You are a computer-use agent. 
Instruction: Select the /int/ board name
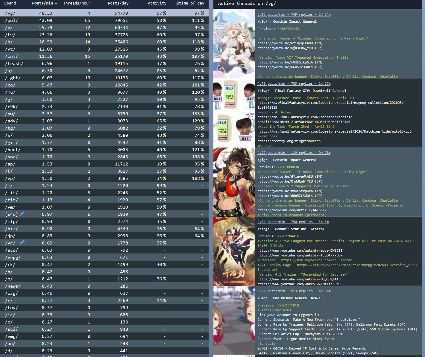(11, 56)
